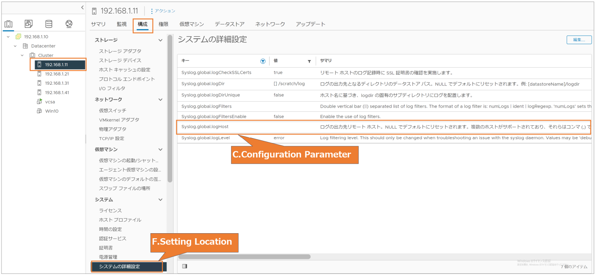Collapse the 192.168.1.10 vCenter tree node
595x275 pixels.
(x=8, y=37)
